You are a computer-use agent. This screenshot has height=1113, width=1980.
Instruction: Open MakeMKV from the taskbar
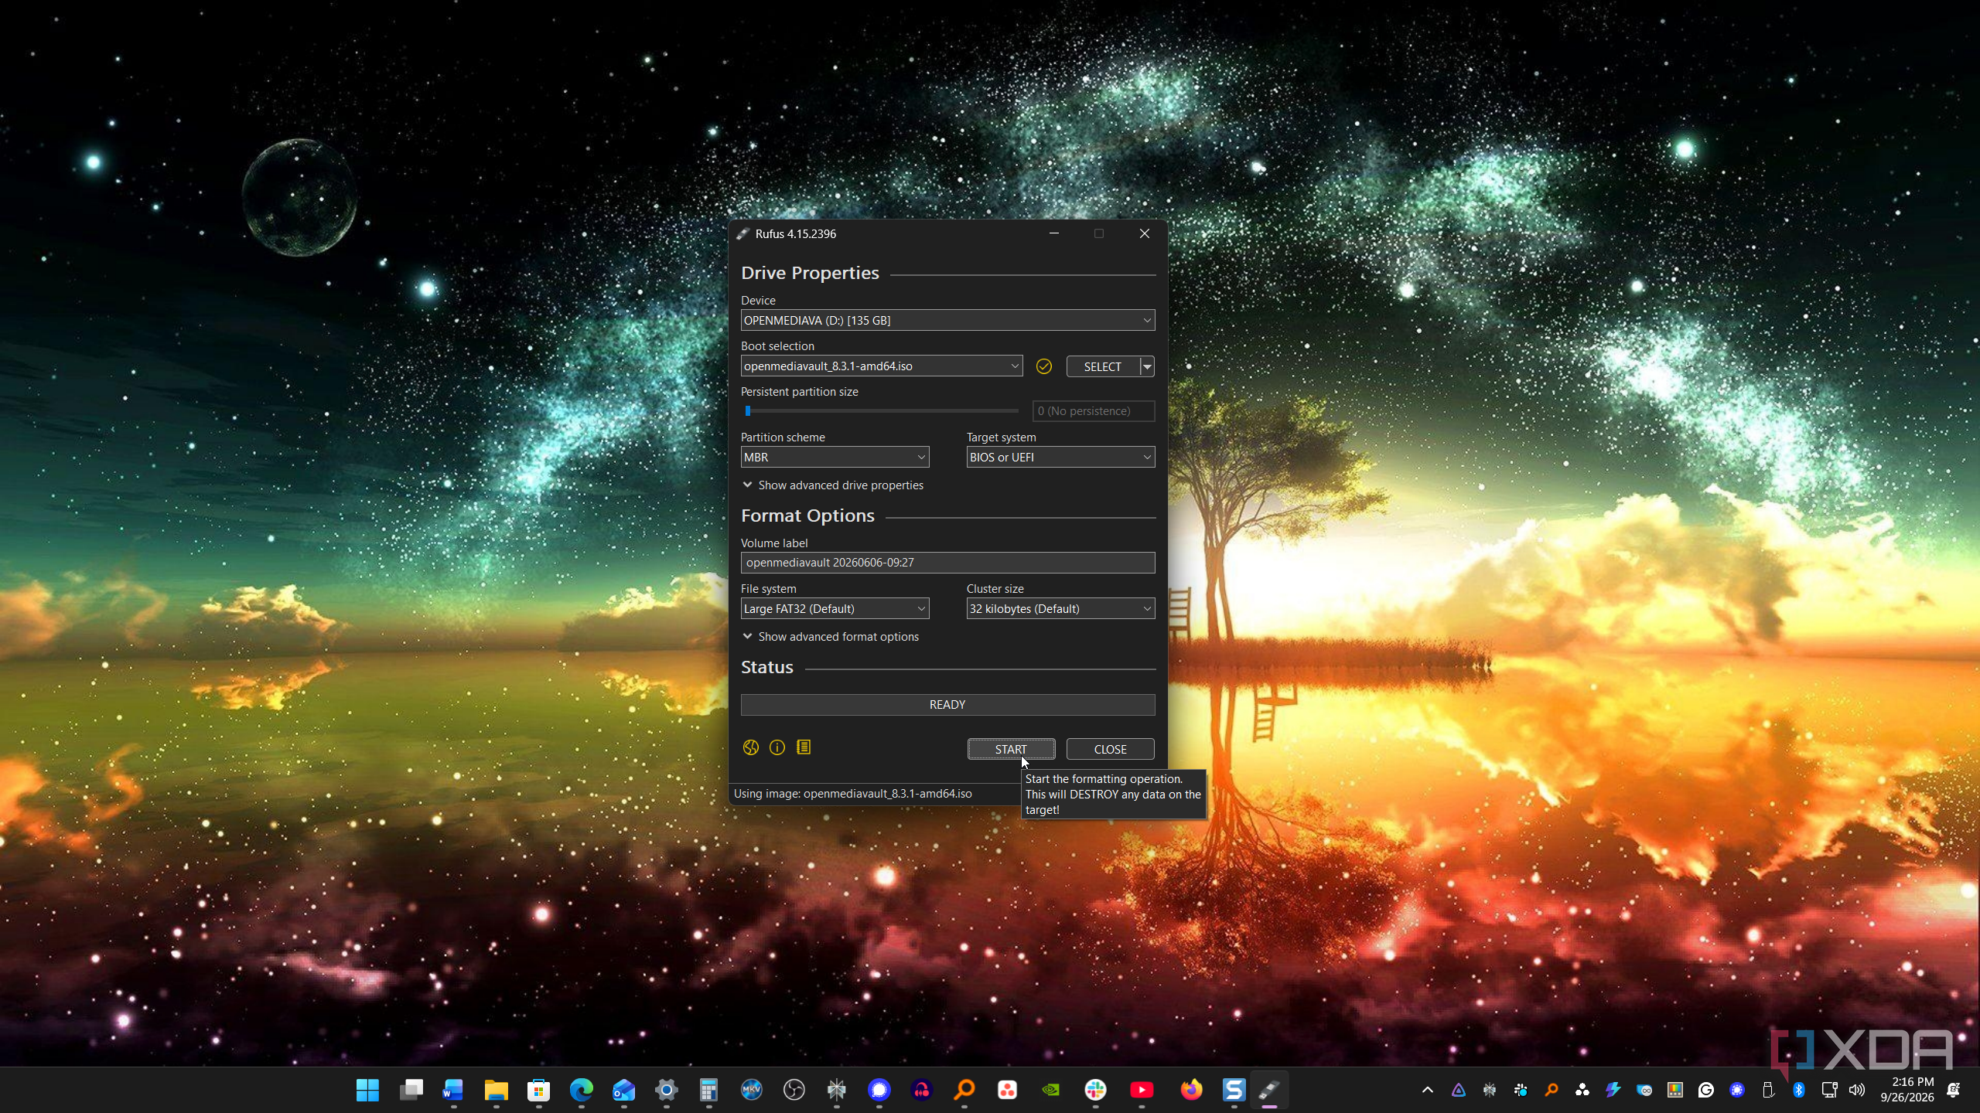tap(751, 1090)
